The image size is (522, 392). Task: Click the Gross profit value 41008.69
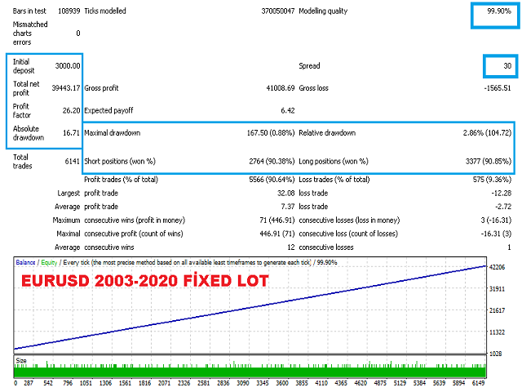(x=281, y=88)
